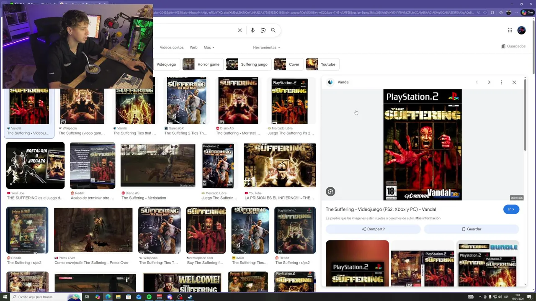Select the Suffering juego filter chip

click(x=248, y=64)
